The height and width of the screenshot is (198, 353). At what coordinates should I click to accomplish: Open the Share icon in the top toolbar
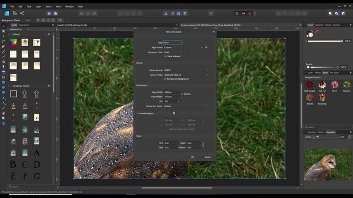point(22,13)
